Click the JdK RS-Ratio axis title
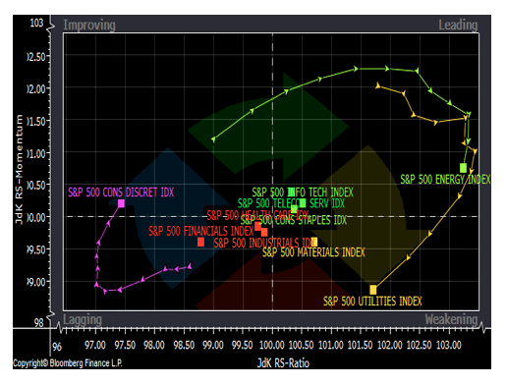The image size is (507, 385). [x=283, y=363]
